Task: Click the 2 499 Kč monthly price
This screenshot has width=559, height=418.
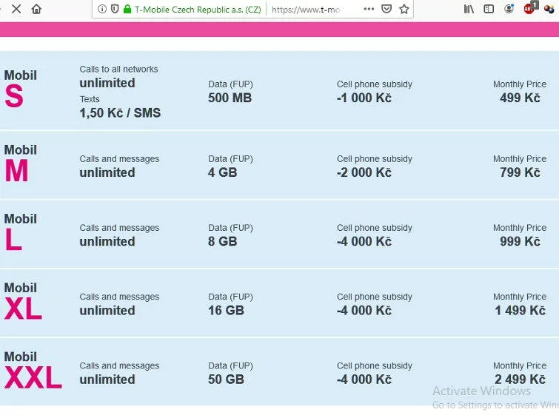Action: (520, 380)
